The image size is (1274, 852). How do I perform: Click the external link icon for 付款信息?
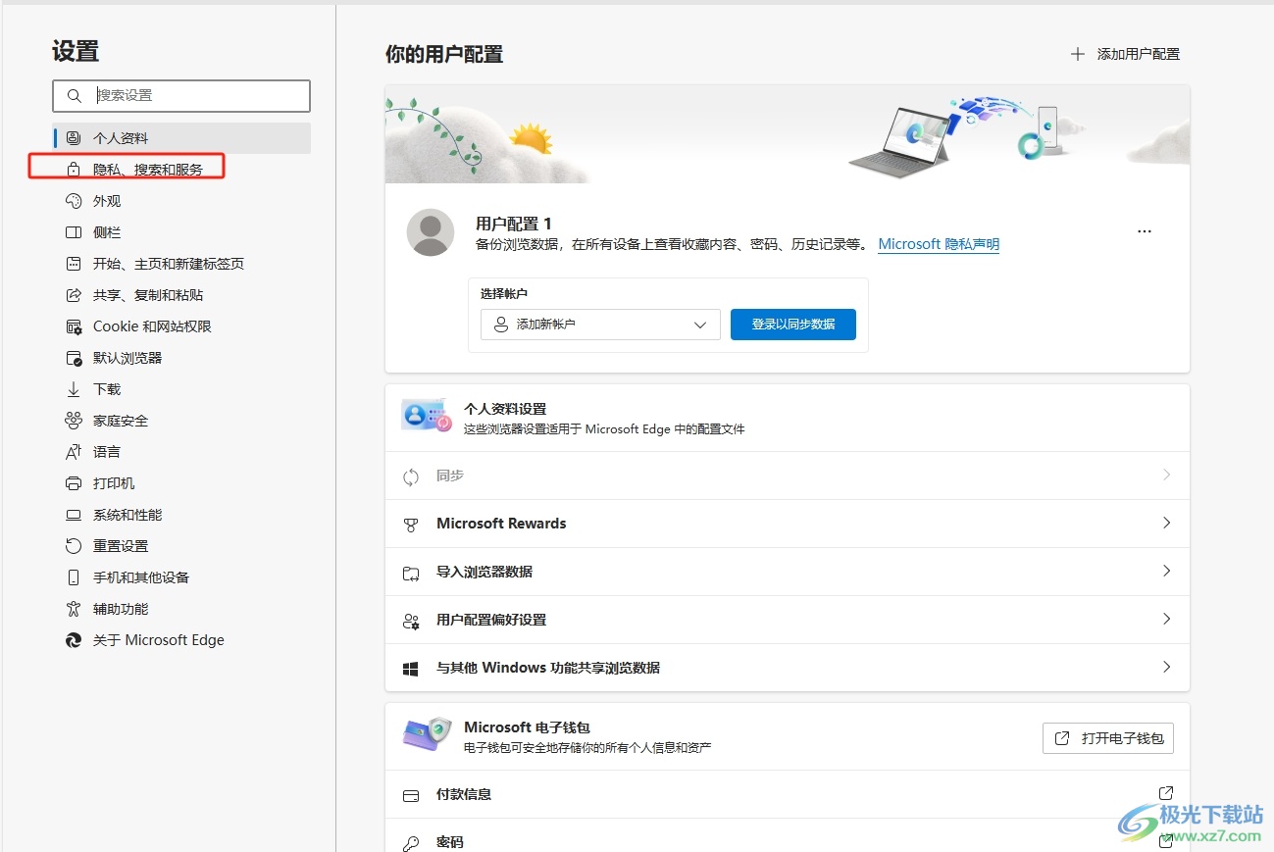(x=1166, y=793)
